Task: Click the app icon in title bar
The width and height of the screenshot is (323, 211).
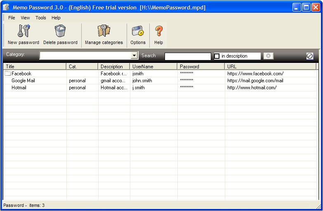Action: [6, 7]
